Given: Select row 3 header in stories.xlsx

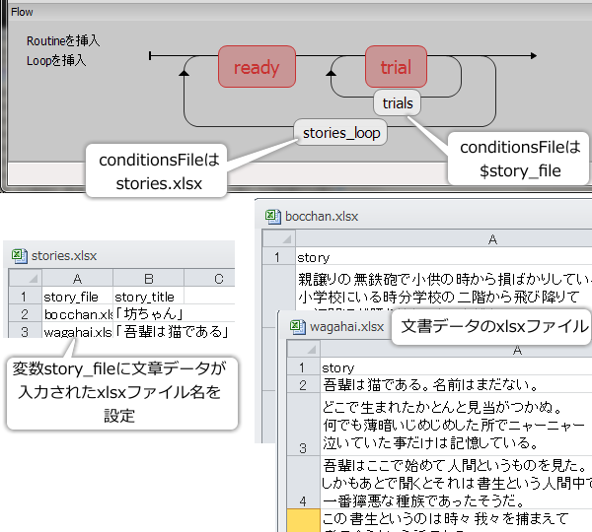Looking at the screenshot, I should coord(26,331).
